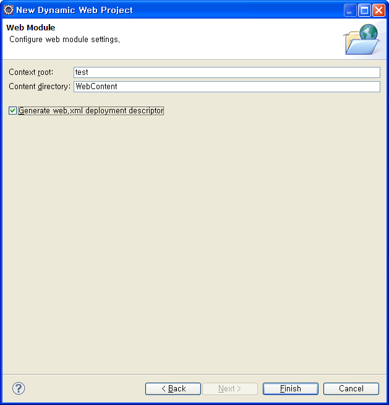Cancel the New Dynamic Web Project wizard
This screenshot has height=405, width=389.
(x=351, y=389)
